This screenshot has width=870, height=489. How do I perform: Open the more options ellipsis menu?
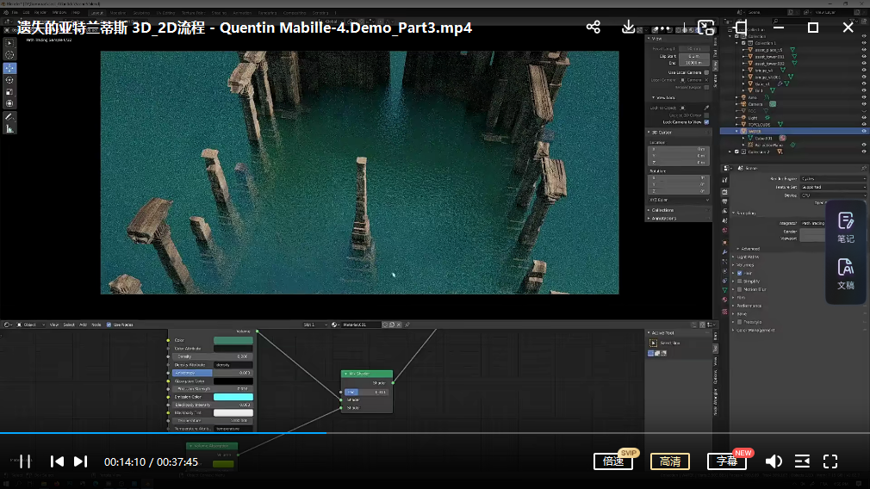[x=662, y=28]
